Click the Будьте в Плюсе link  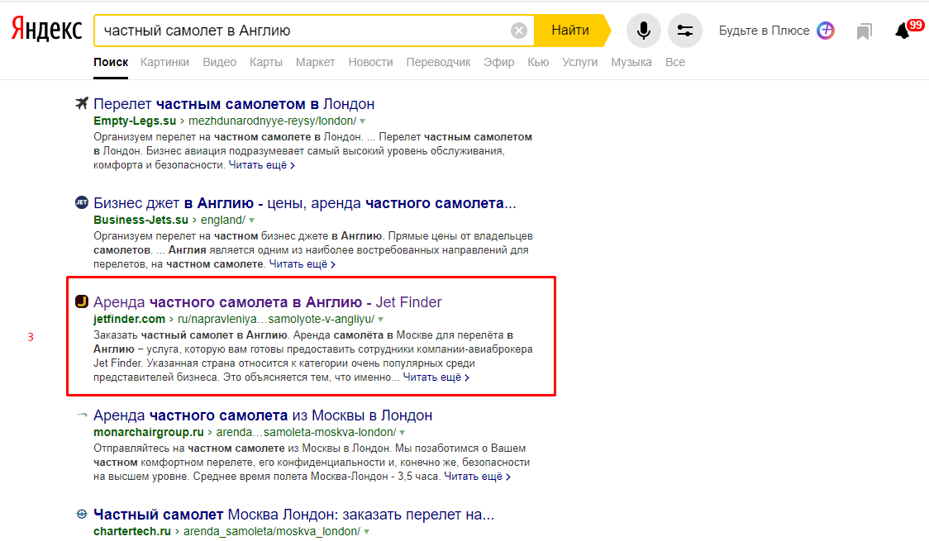(x=765, y=31)
